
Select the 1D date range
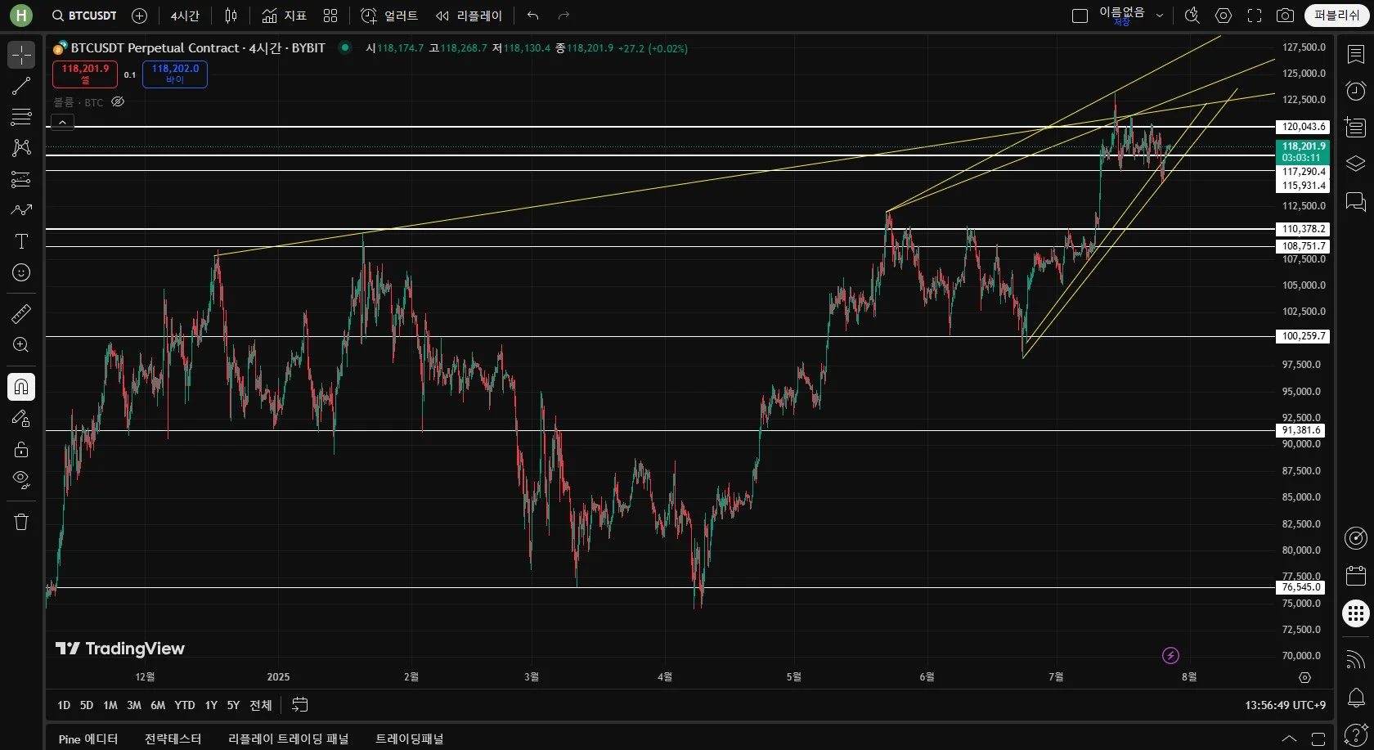pos(64,705)
